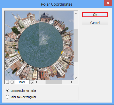The width and height of the screenshot is (114, 105).
Task: Open the zoom percentage dropdown arrow
Action: click(32, 82)
